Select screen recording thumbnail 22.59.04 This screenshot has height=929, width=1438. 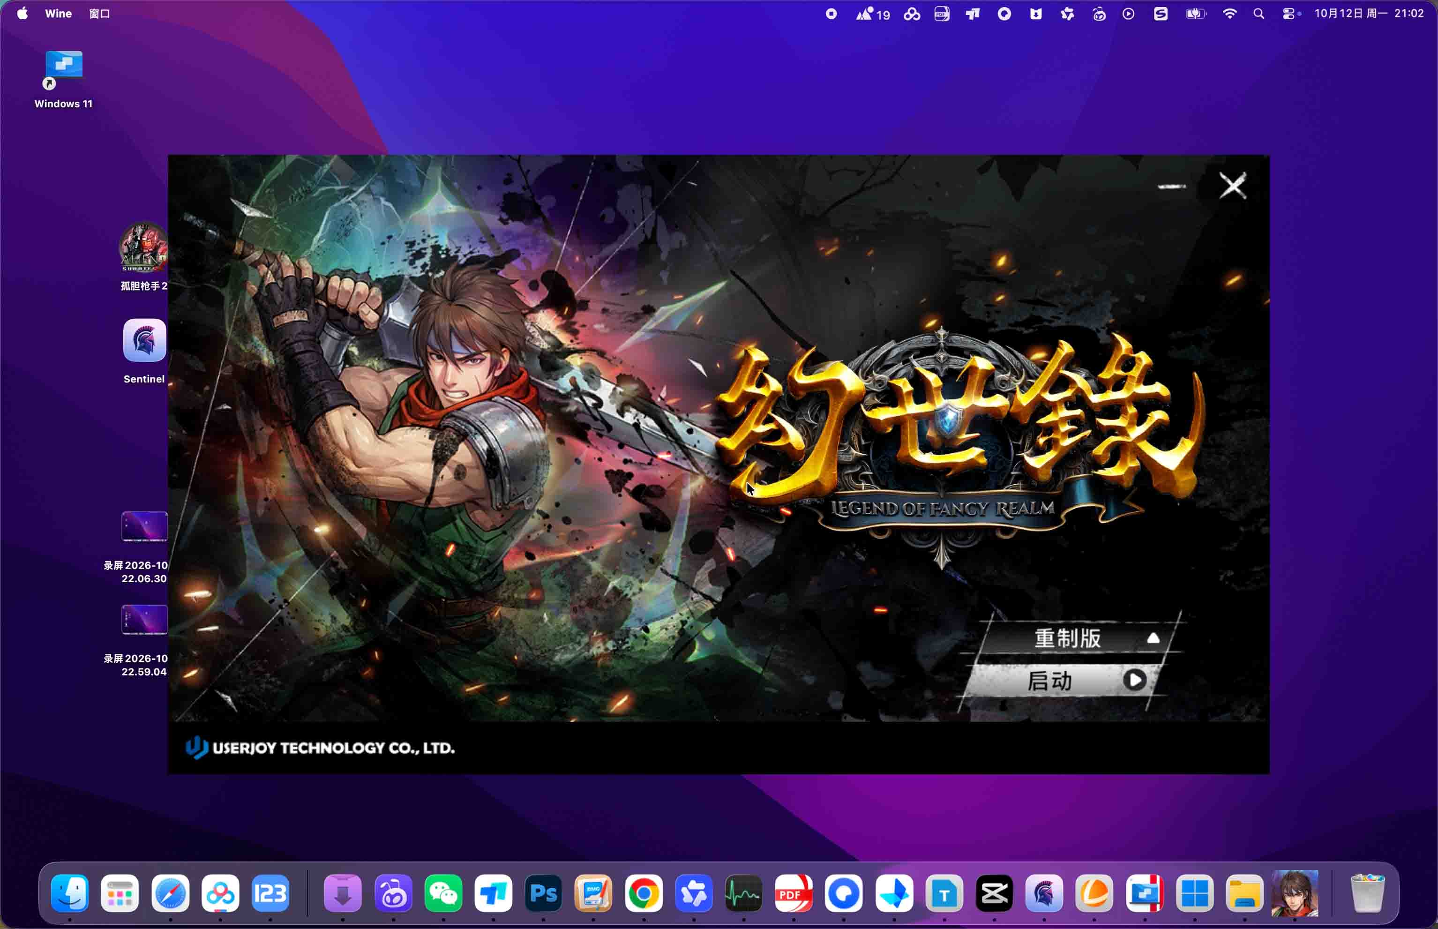coord(144,620)
